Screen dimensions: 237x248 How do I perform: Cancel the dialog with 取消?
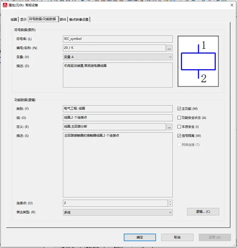(x=177, y=237)
